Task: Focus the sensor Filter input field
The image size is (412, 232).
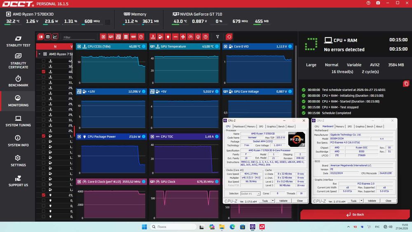Action: 78,37
